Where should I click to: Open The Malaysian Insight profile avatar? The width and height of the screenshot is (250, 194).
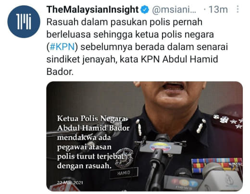point(24,22)
